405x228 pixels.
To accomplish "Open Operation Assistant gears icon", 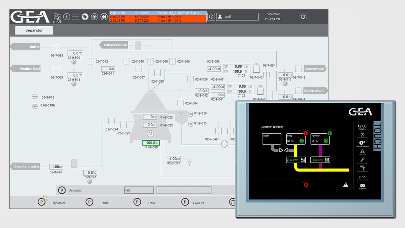I will [x=362, y=143].
